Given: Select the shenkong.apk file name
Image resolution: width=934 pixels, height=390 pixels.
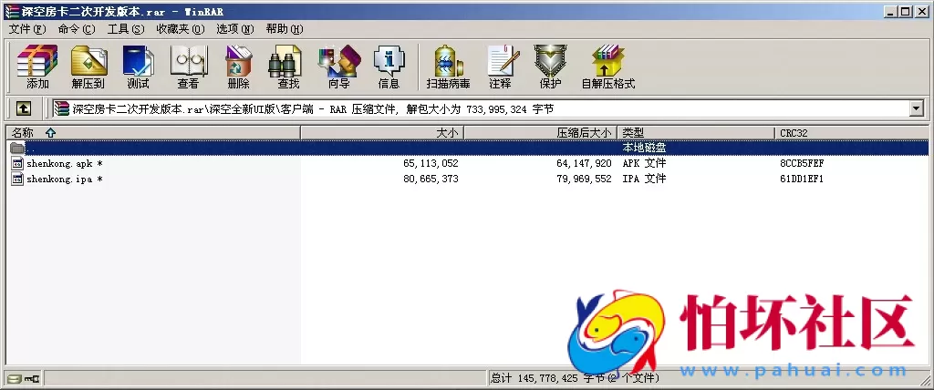Looking at the screenshot, I should pyautogui.click(x=65, y=163).
